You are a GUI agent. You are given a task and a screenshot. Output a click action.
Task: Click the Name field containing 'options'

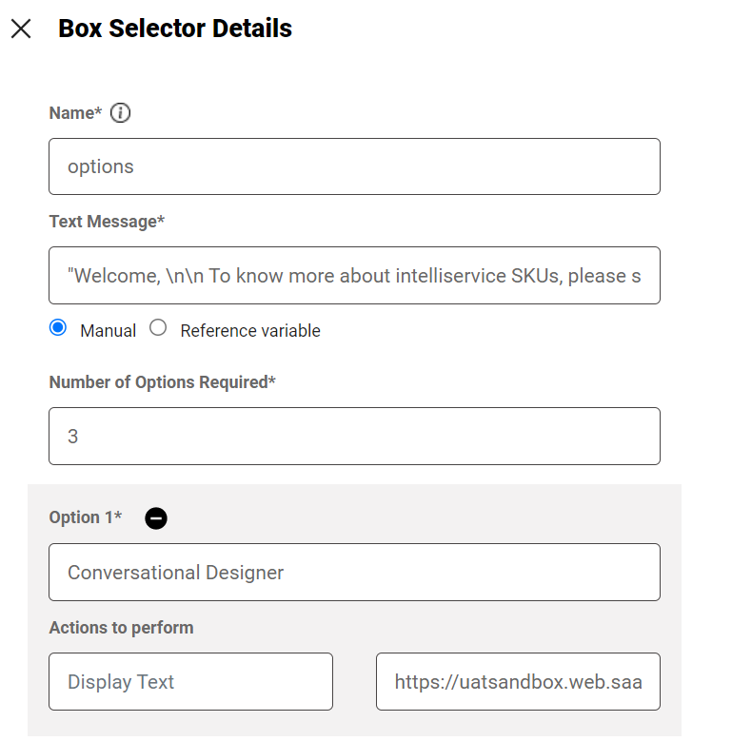click(354, 166)
